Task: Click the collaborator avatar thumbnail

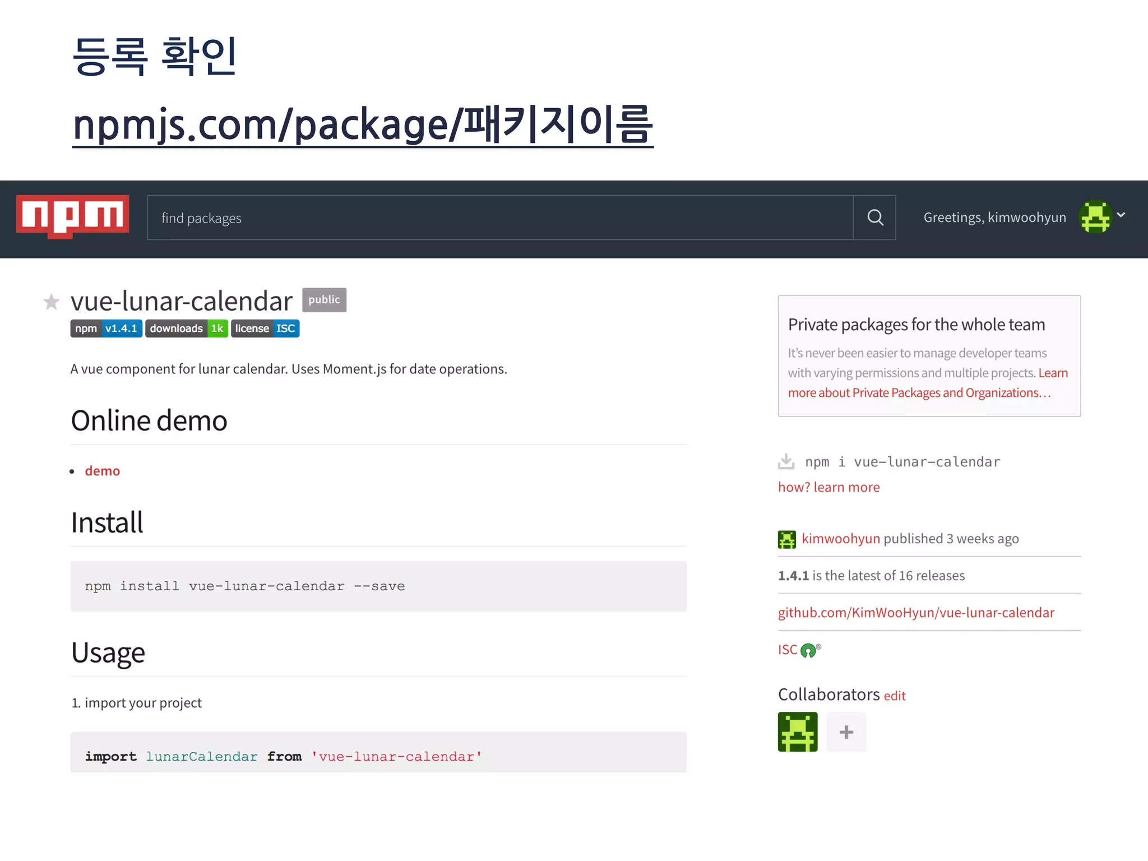Action: pos(798,732)
